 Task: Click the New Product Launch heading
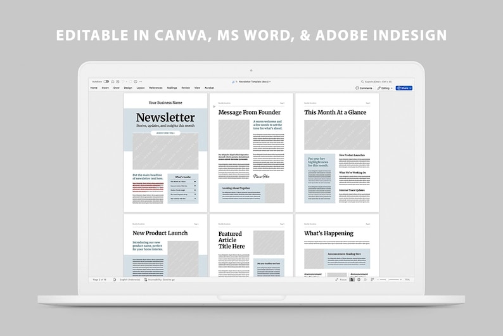[x=160, y=233]
